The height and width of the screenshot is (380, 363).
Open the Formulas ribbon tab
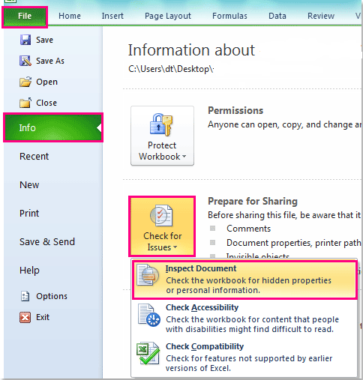(229, 16)
